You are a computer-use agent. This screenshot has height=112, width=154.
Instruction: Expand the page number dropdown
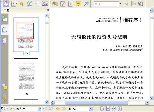click(x=40, y=109)
